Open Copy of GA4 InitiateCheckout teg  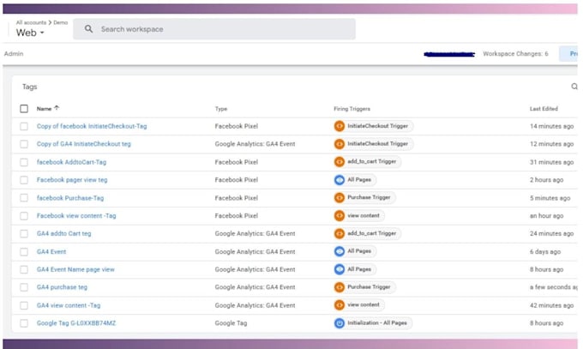tap(84, 144)
